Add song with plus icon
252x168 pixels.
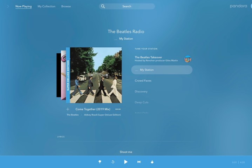[x=68, y=109]
